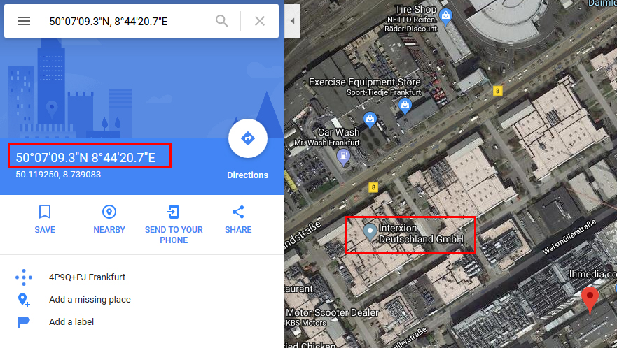Open the Sport-Tiedje Frankfurt shop pin

click(x=405, y=106)
